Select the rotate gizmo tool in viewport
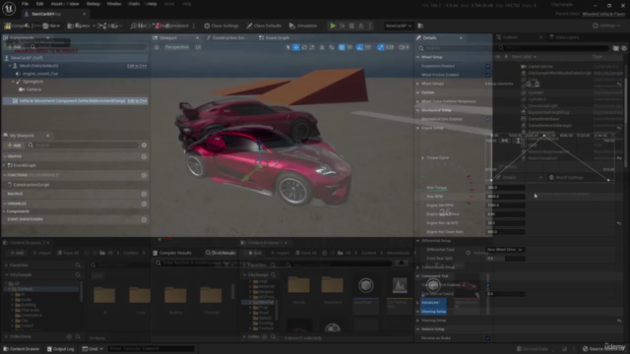This screenshot has height=354, width=630. click(x=304, y=47)
